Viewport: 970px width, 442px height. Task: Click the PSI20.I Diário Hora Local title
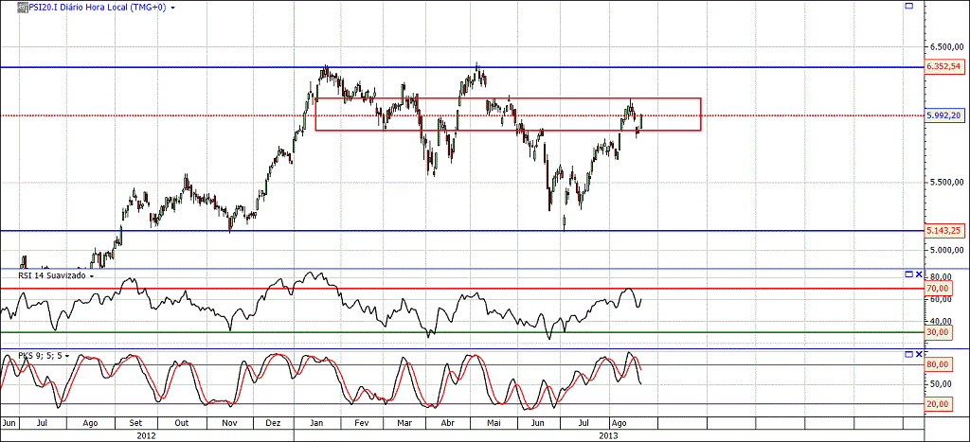tap(98, 8)
